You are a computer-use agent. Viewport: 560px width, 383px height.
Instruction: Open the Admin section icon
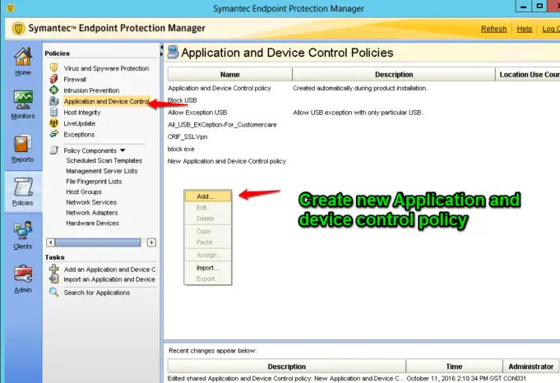(x=22, y=277)
